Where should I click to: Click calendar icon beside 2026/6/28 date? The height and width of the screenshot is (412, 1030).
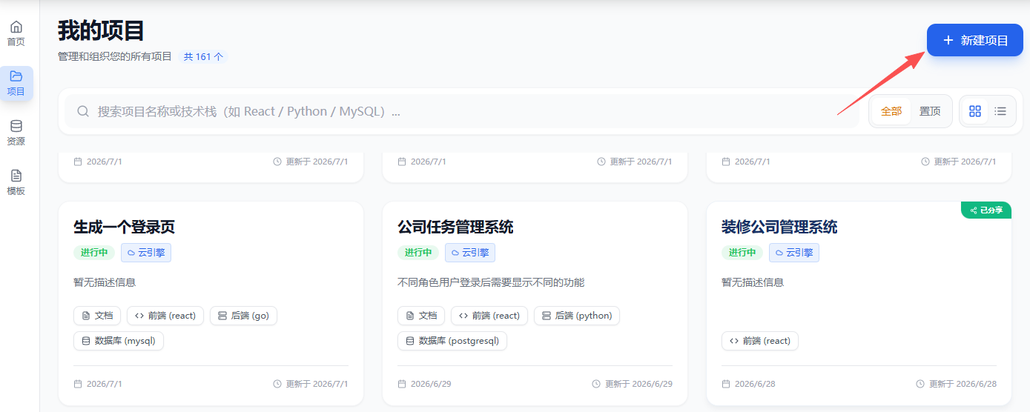tap(726, 384)
